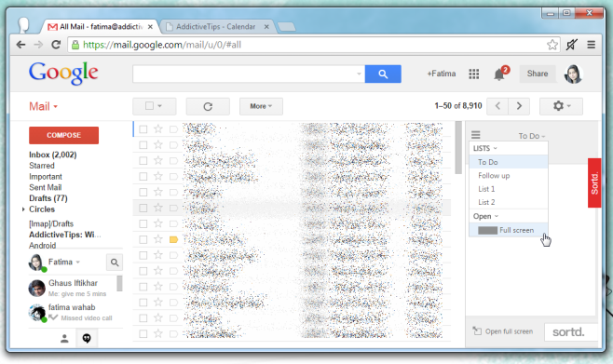Switch to the AddictiveTips Calendar tab

[x=217, y=27]
